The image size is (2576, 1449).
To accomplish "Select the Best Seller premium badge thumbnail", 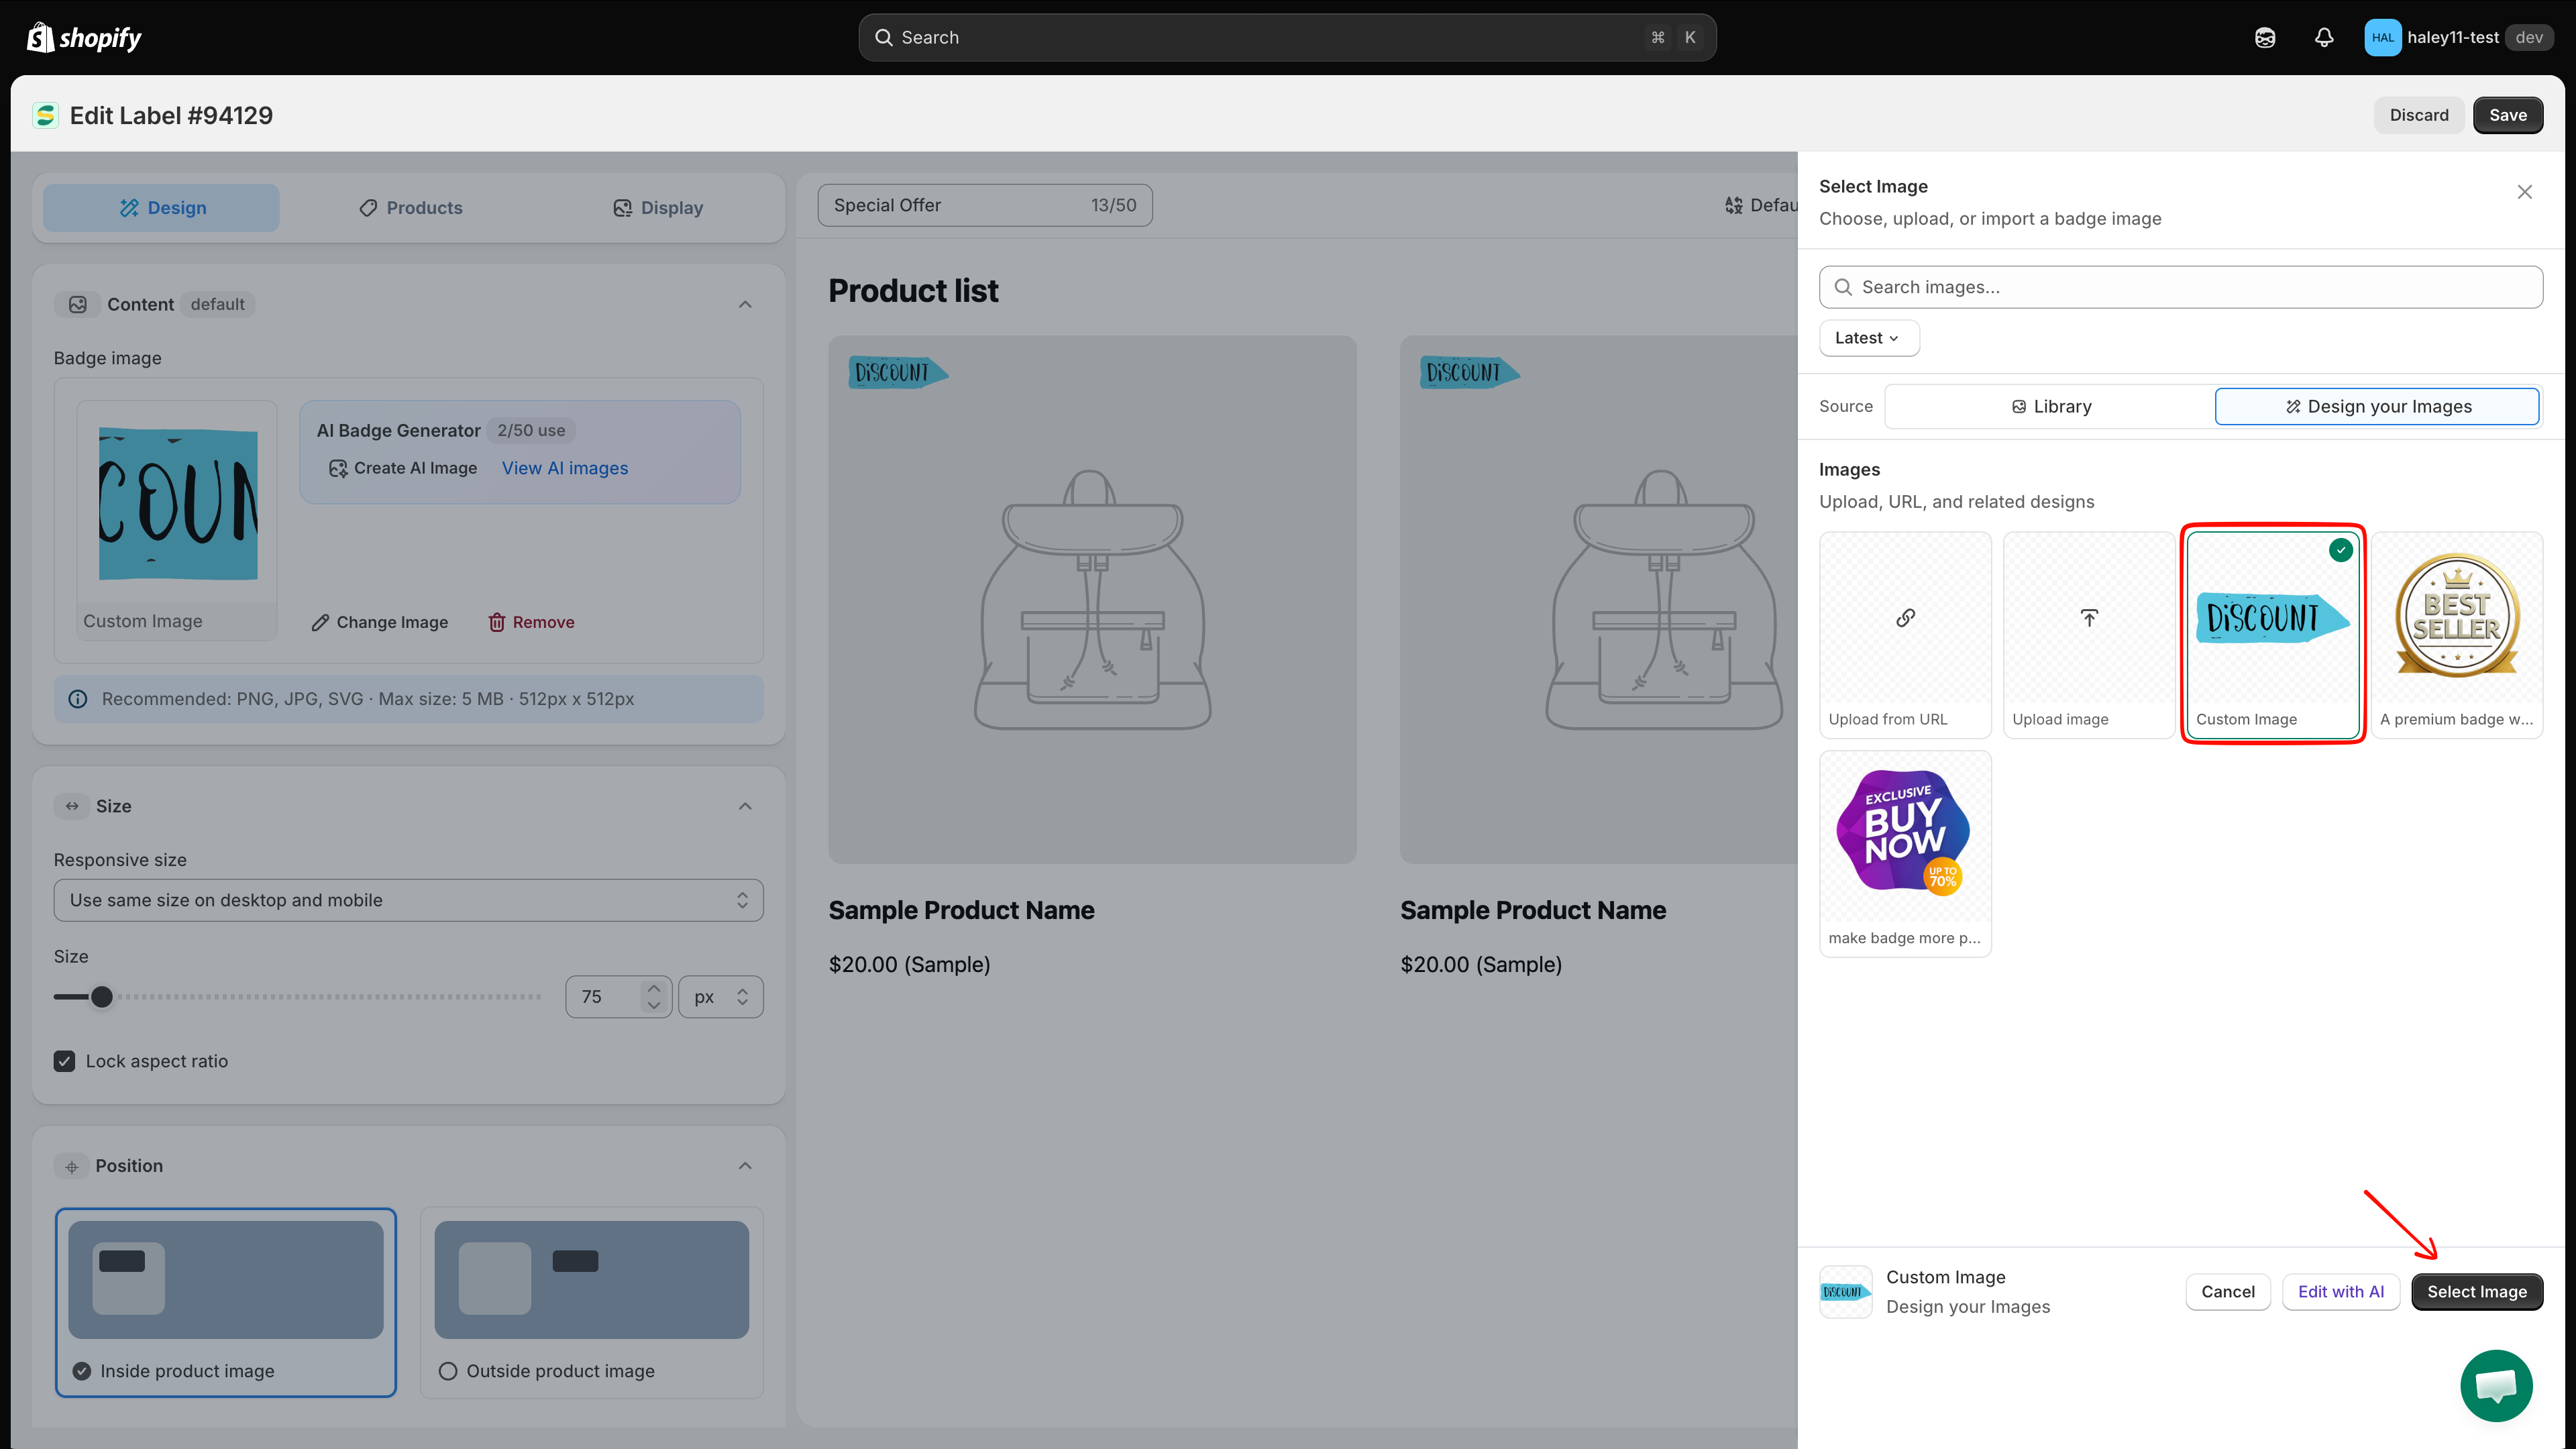I will pos(2456,634).
